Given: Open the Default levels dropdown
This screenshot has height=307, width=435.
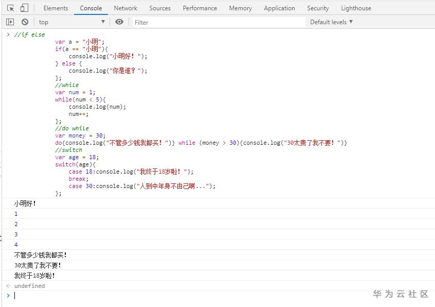Looking at the screenshot, I should pos(331,22).
